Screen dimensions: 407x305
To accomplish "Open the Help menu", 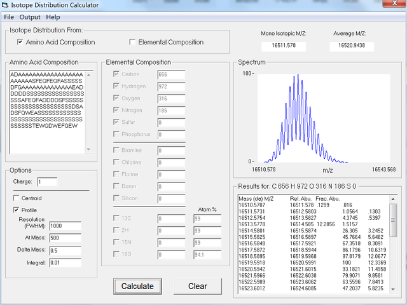I will tap(53, 17).
